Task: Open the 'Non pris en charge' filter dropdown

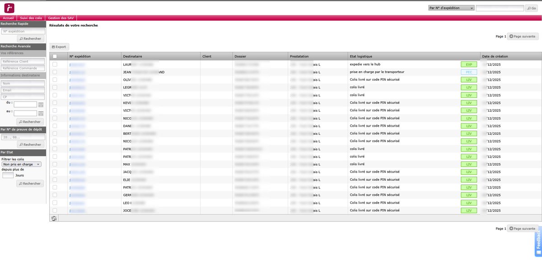Action: click(21, 165)
